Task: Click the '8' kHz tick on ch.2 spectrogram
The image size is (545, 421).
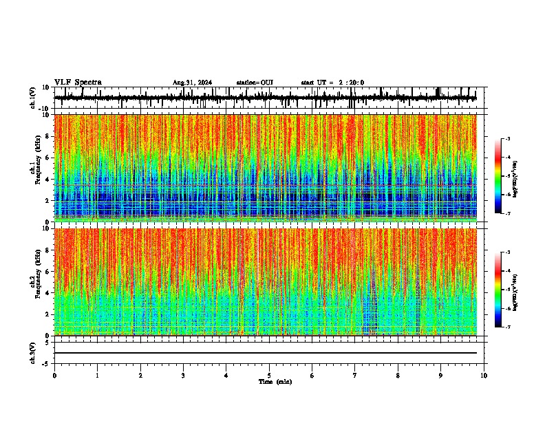Action: point(48,250)
